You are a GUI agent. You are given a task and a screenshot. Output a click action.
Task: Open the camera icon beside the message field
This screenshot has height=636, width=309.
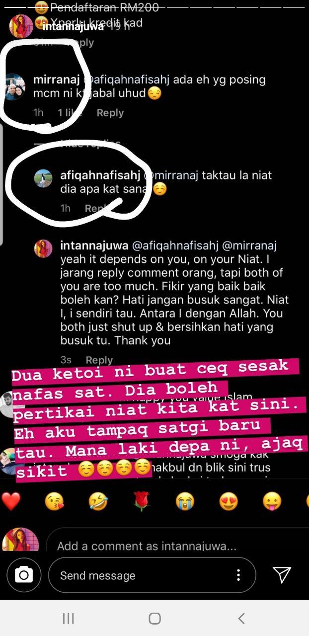pyautogui.click(x=23, y=575)
